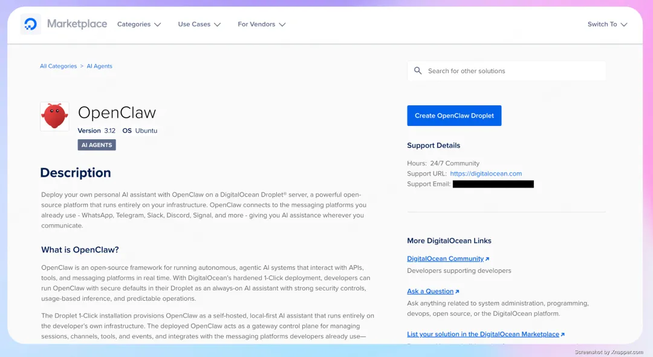
Task: Click the DigitalOcean logo icon
Action: [x=30, y=24]
